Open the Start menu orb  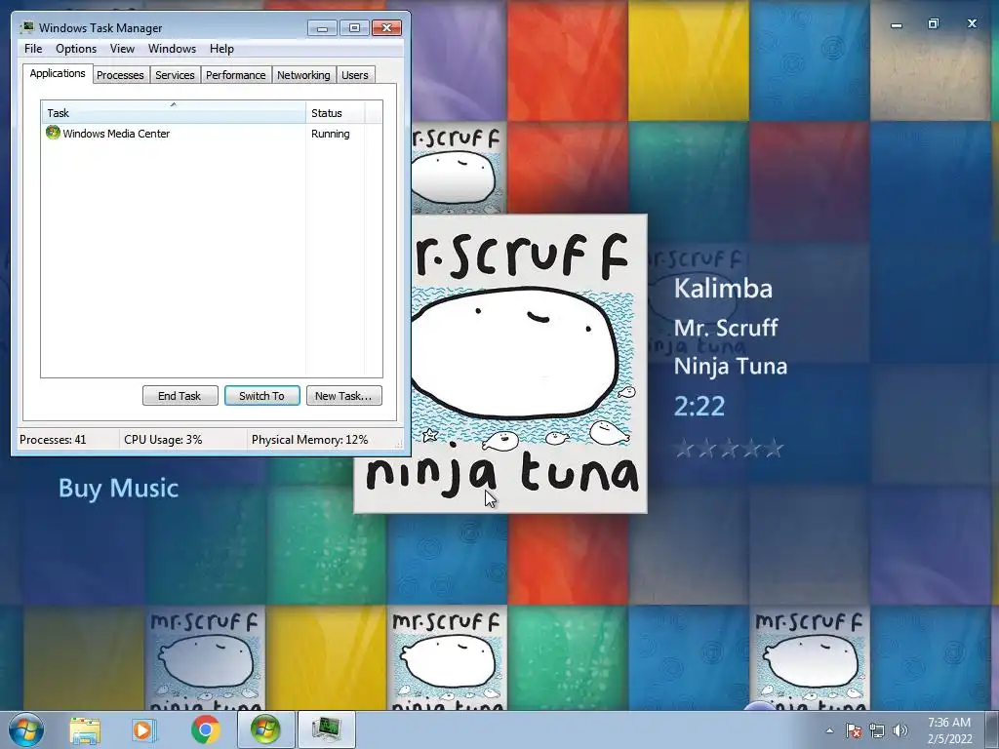[x=26, y=729]
